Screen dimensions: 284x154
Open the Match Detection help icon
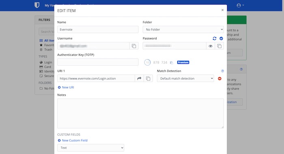pos(222,71)
